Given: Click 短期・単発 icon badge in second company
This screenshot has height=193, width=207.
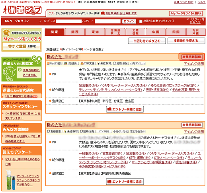Looking at the screenshot, I should [88, 131].
